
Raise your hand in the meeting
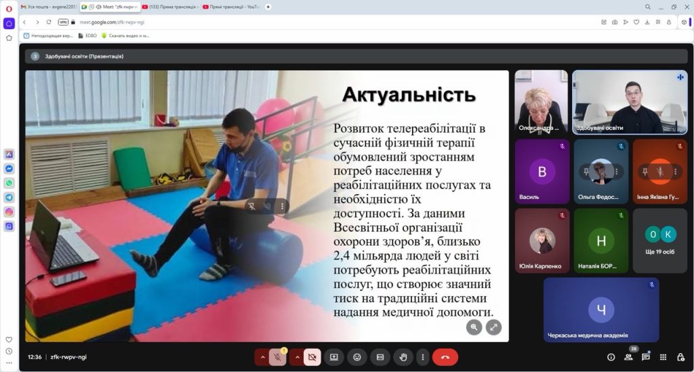point(403,357)
